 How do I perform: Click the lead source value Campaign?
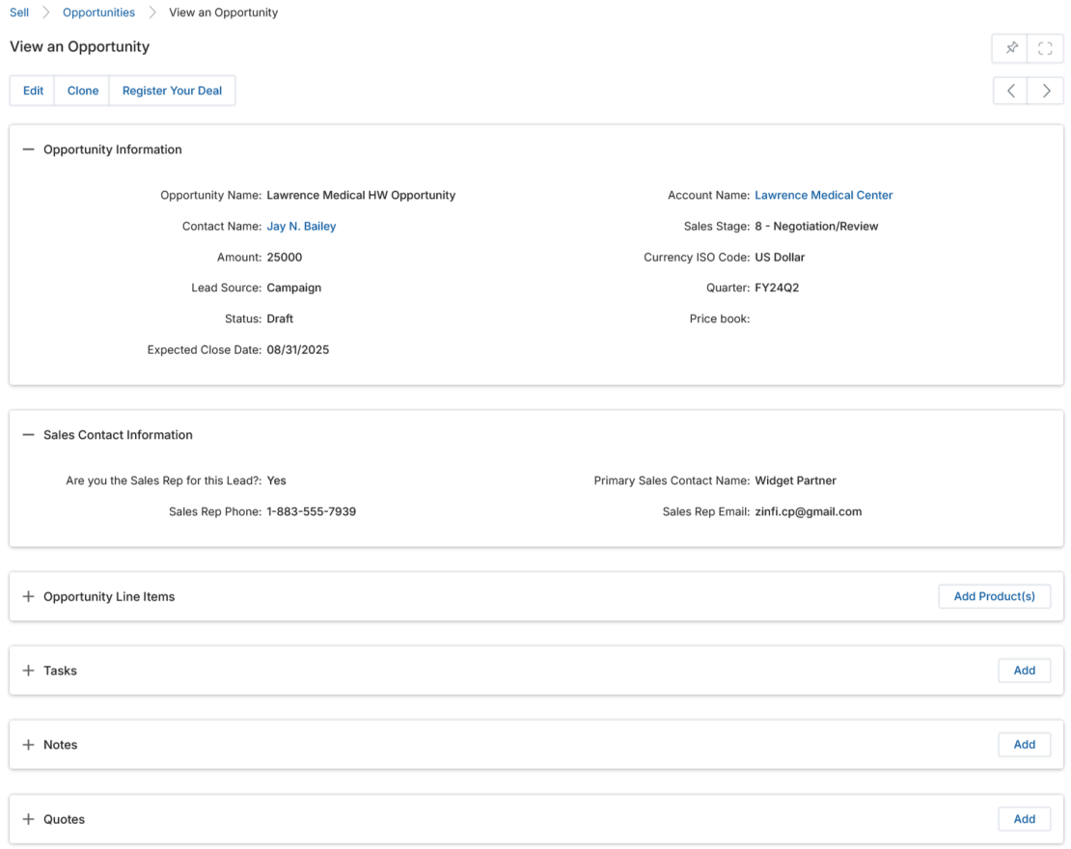coord(293,288)
